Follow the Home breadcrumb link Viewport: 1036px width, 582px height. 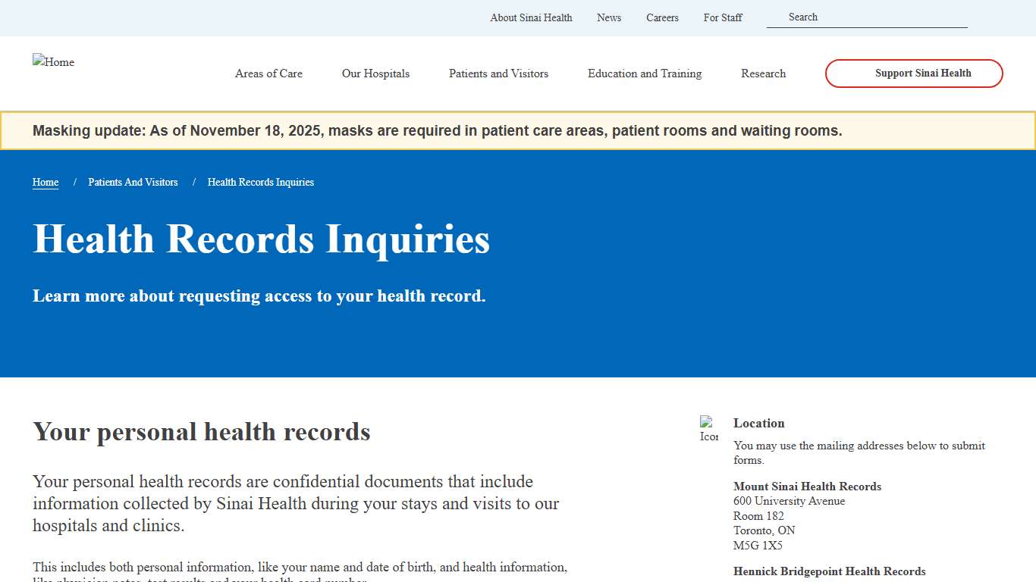click(45, 182)
